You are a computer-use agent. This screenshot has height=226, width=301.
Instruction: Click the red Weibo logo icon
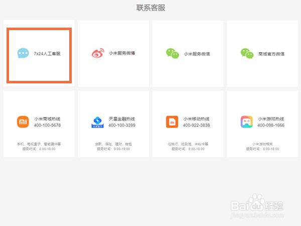98,53
